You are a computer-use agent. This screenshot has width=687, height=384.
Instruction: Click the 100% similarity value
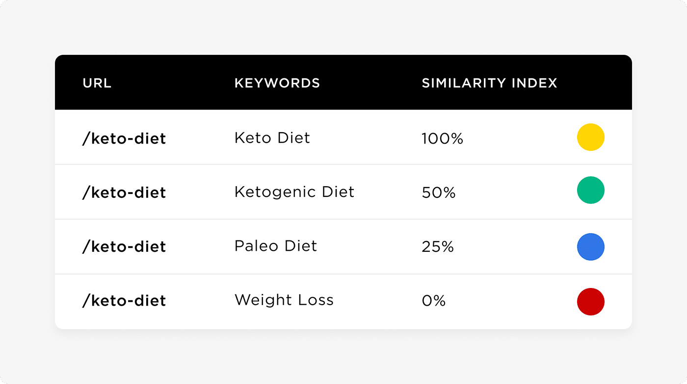[x=442, y=139]
